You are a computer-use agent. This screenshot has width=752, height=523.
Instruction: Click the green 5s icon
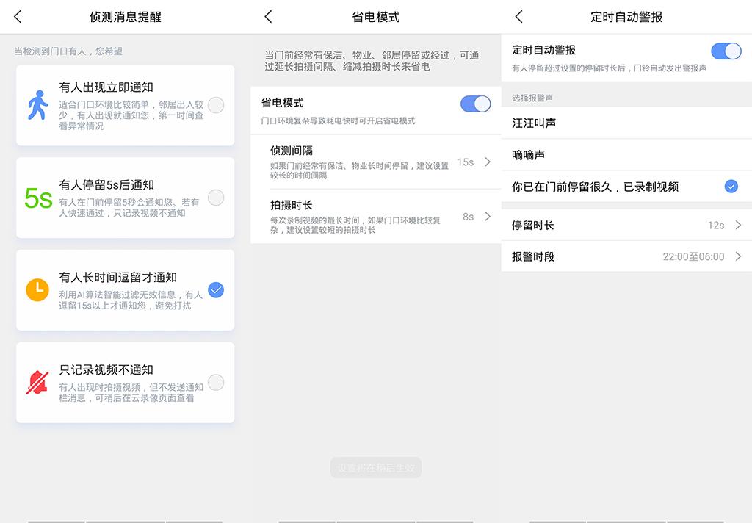(39, 197)
